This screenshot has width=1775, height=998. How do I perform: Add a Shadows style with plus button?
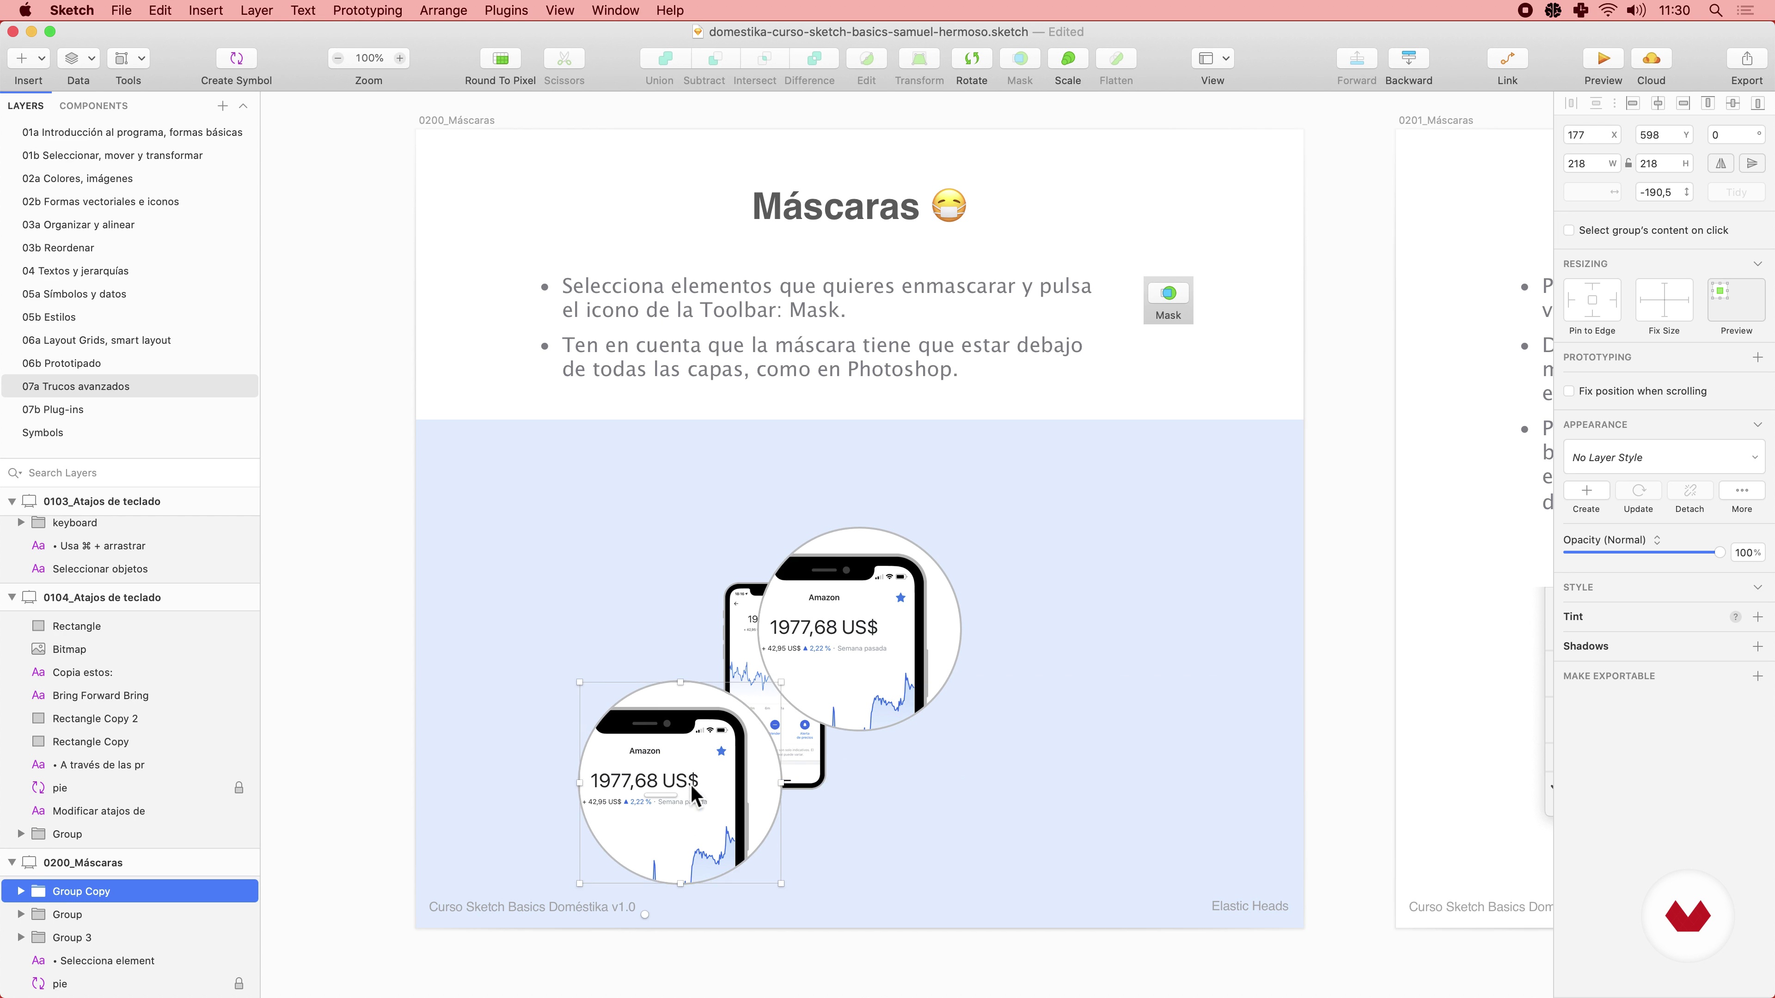[1757, 646]
